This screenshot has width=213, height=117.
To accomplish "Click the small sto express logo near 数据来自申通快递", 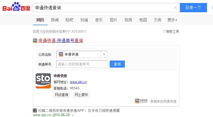I will (141, 101).
